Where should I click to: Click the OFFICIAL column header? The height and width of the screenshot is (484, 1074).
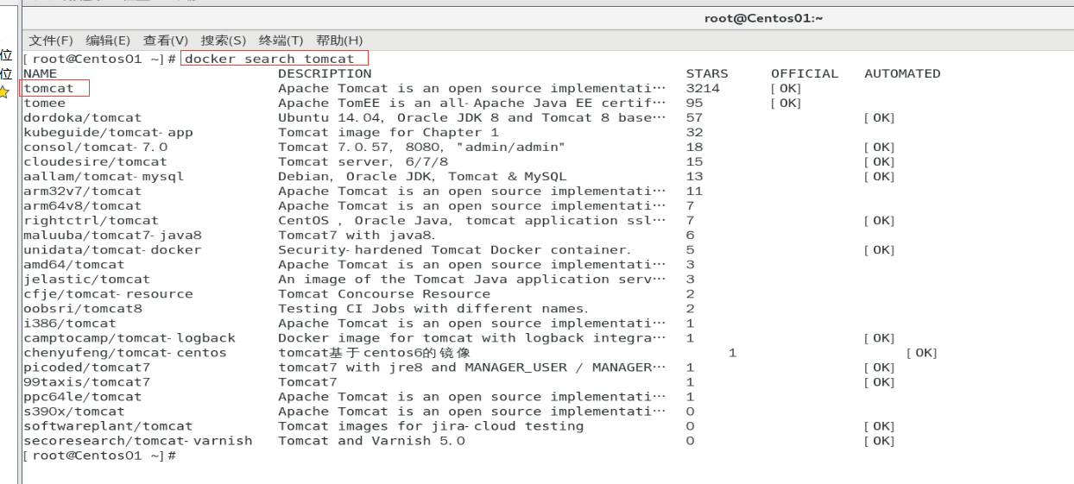[x=805, y=73]
